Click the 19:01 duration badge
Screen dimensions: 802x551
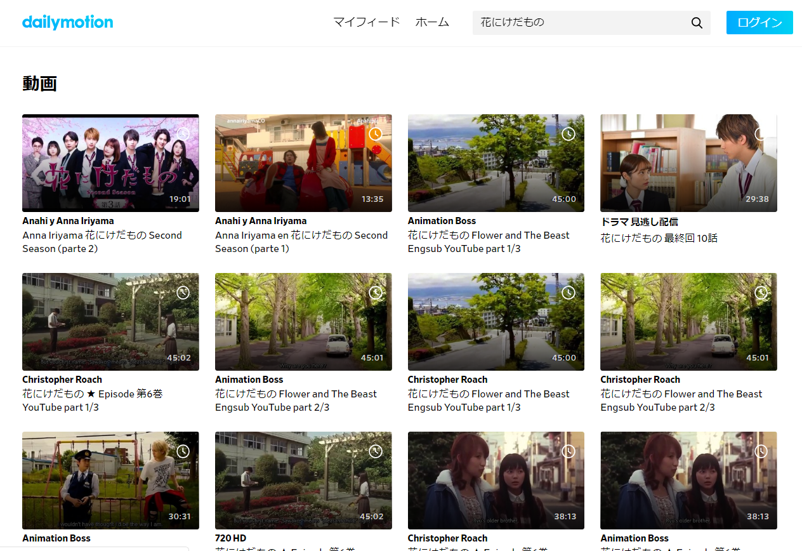[180, 199]
